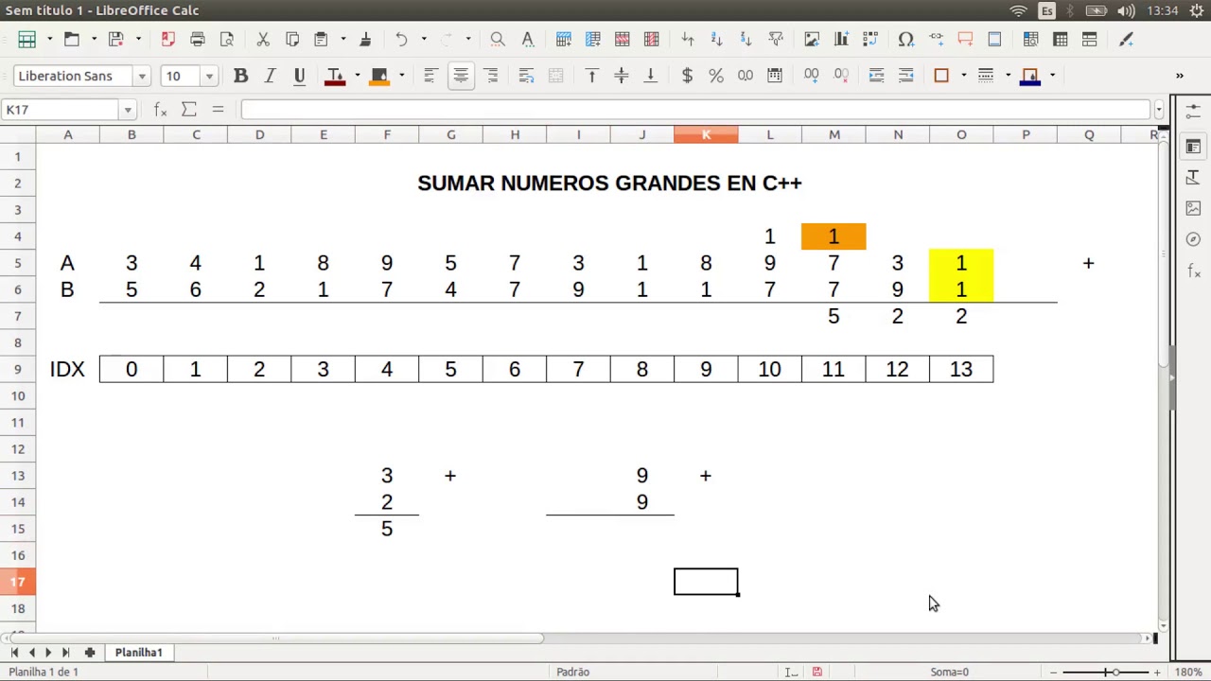Select the Planilha1 sheet tab

[139, 653]
